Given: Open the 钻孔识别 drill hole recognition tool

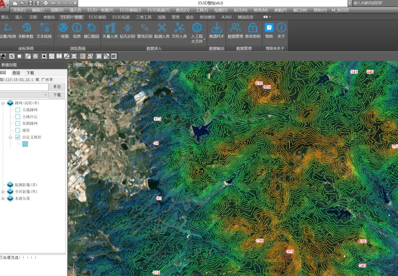Looking at the screenshot, I should (x=127, y=28).
